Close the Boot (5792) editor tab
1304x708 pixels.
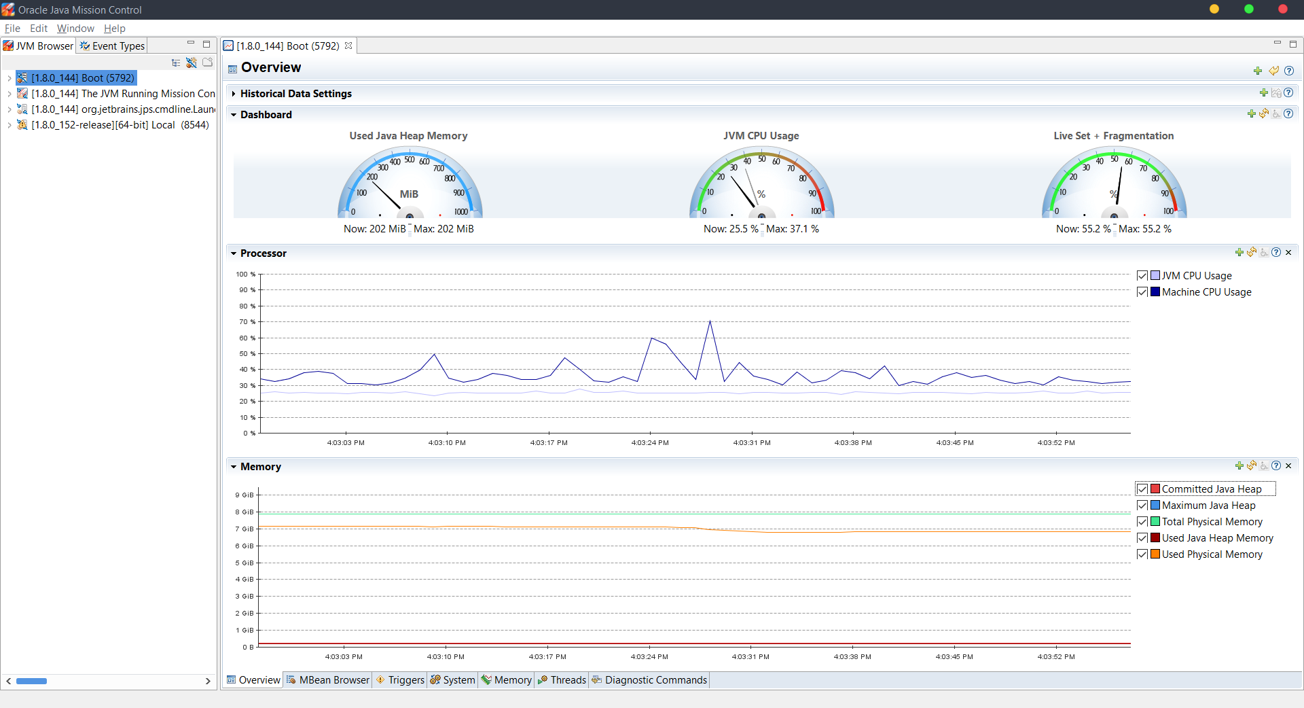pos(348,46)
